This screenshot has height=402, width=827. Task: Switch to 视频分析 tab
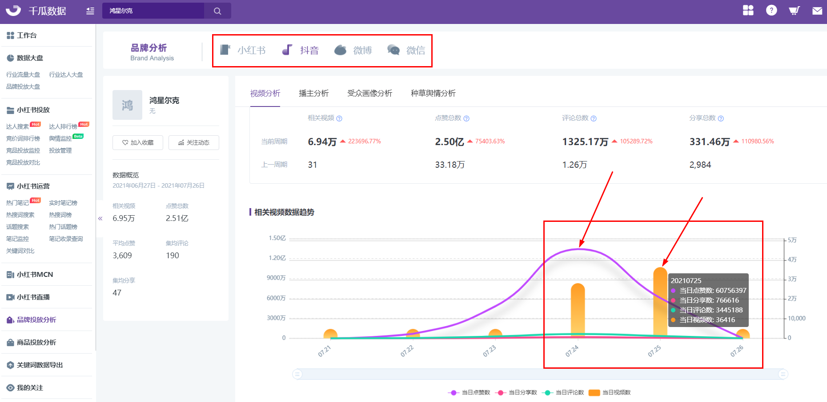pos(265,93)
